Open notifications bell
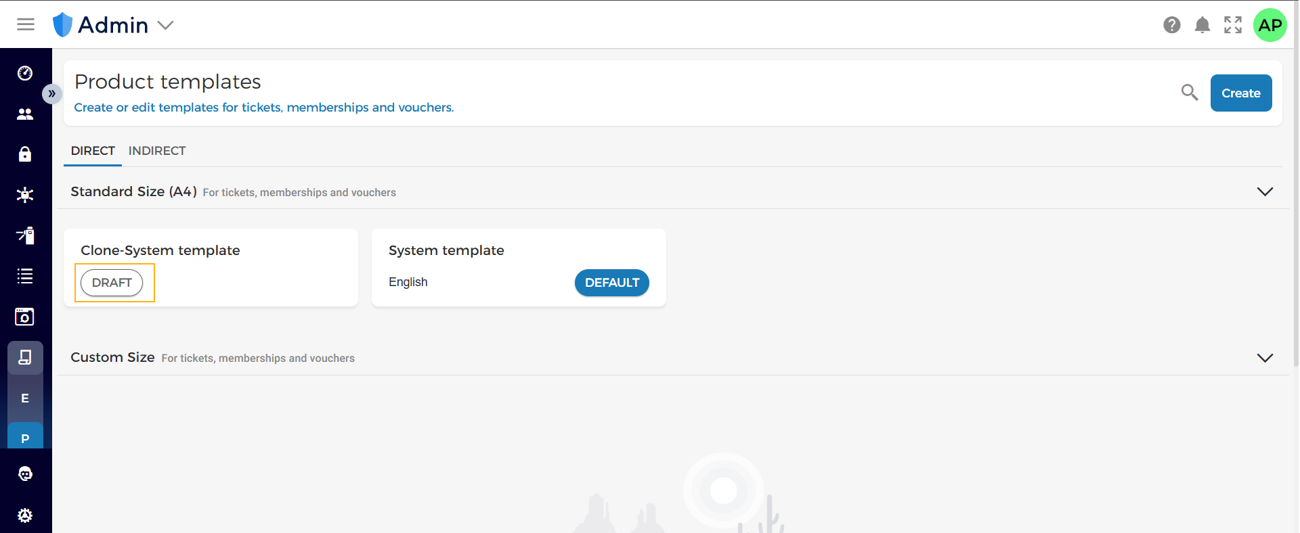The width and height of the screenshot is (1300, 533). coord(1202,25)
